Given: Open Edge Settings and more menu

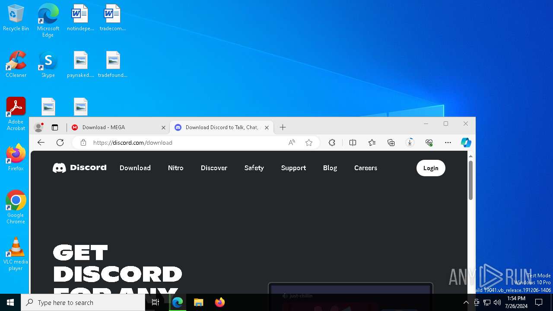Looking at the screenshot, I should 448,143.
